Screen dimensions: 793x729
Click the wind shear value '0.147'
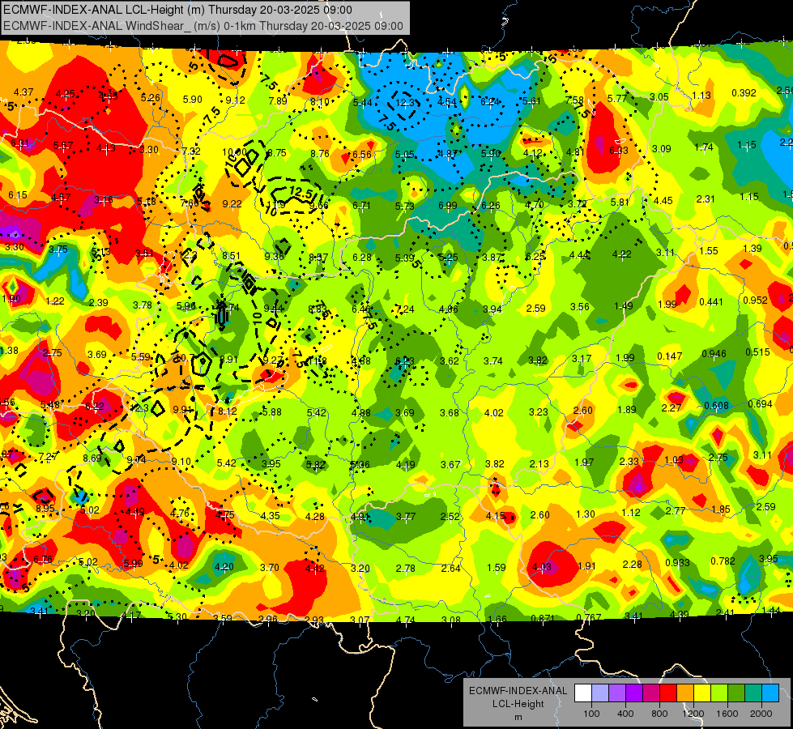(x=669, y=356)
